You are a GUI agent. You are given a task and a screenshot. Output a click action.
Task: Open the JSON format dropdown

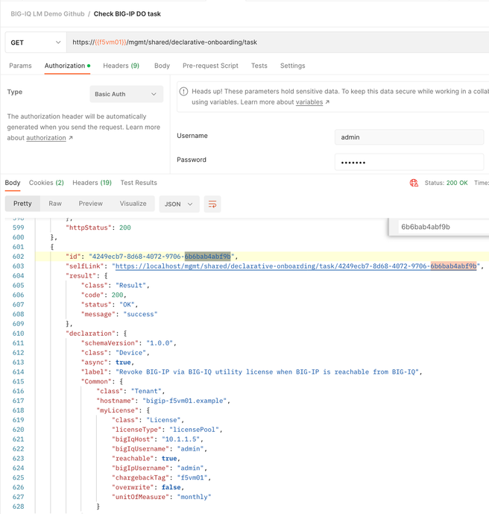click(179, 204)
